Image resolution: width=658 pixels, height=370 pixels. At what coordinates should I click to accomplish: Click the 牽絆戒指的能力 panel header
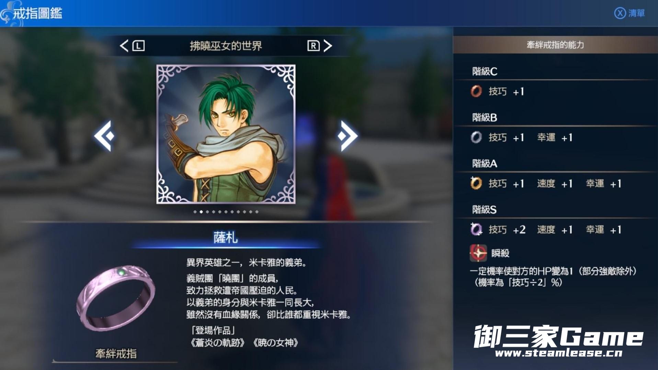pyautogui.click(x=555, y=45)
